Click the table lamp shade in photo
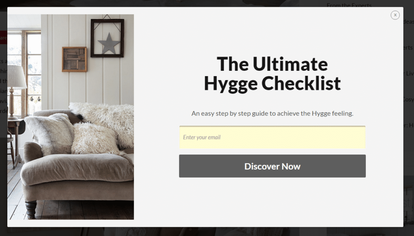 point(16,77)
